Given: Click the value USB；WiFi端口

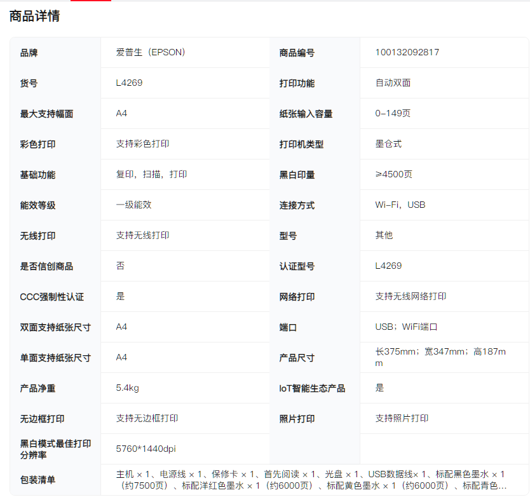Looking at the screenshot, I should 406,327.
